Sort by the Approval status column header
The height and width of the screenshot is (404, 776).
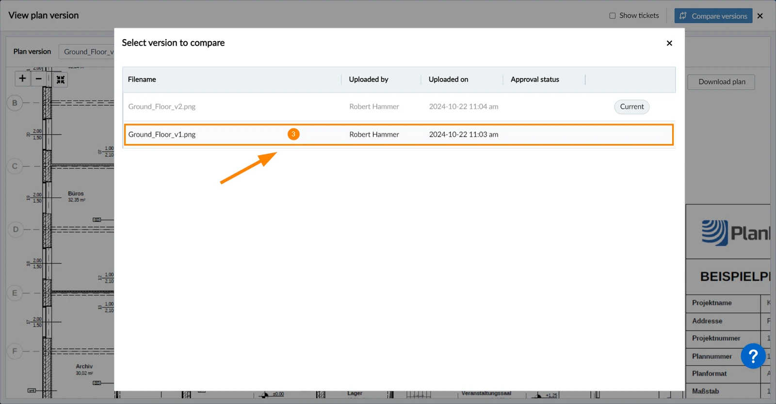click(x=535, y=80)
